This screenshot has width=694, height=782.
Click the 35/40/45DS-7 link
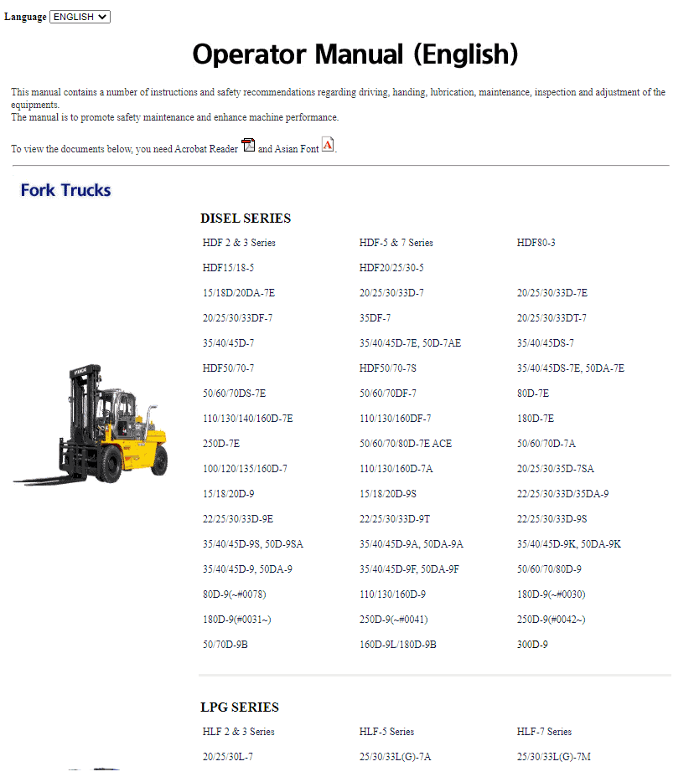[x=545, y=343]
